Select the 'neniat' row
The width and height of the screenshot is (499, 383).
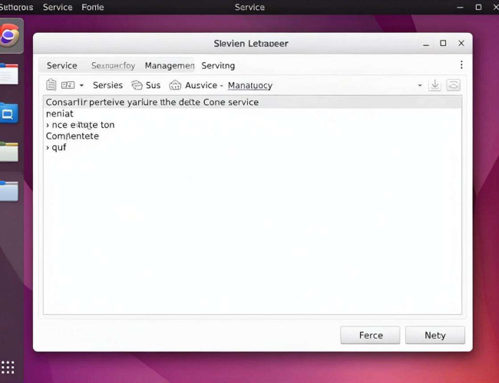point(253,113)
